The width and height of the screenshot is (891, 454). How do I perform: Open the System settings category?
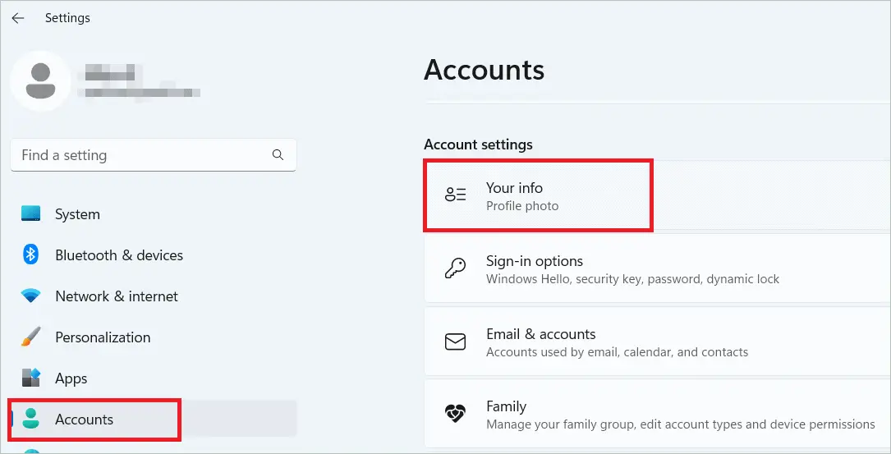tap(154, 214)
